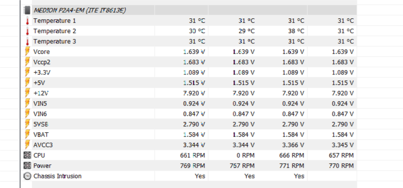Click the 757 RPM value in Power row

pyautogui.click(x=242, y=166)
